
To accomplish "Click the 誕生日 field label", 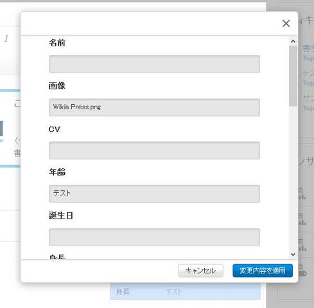I will coord(61,215).
